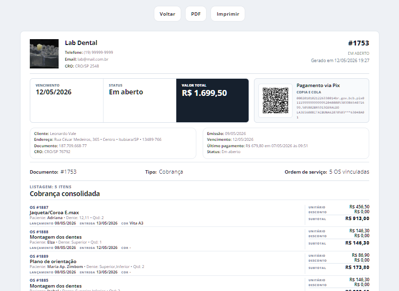The height and width of the screenshot is (291, 399).
Task: Click the 5 OS vinculadas text
Action: [349, 172]
